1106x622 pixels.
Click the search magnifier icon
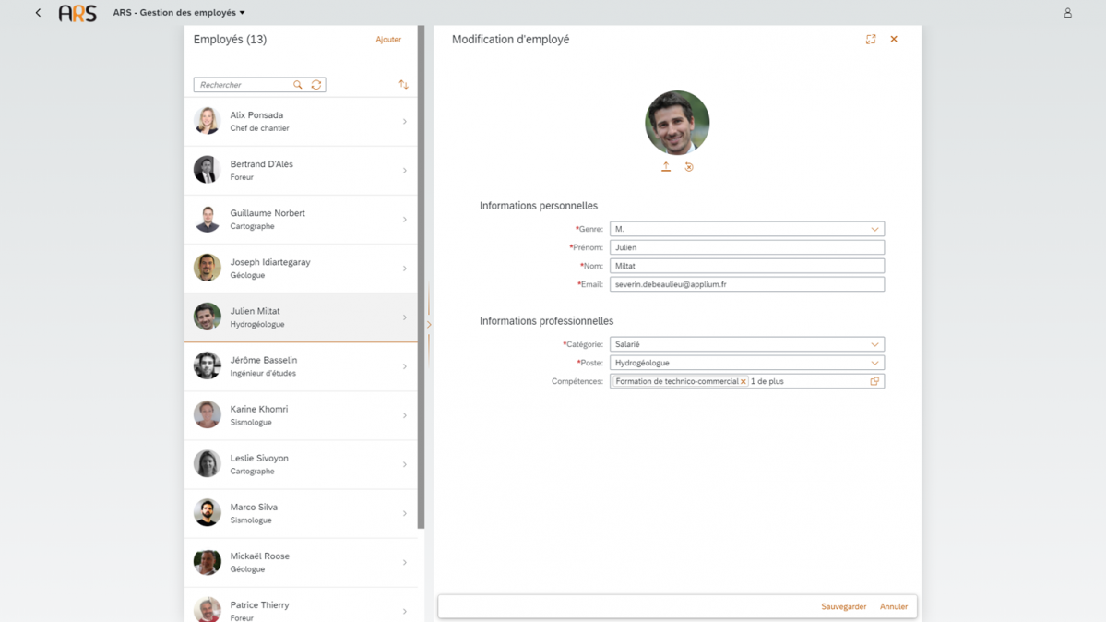point(297,85)
